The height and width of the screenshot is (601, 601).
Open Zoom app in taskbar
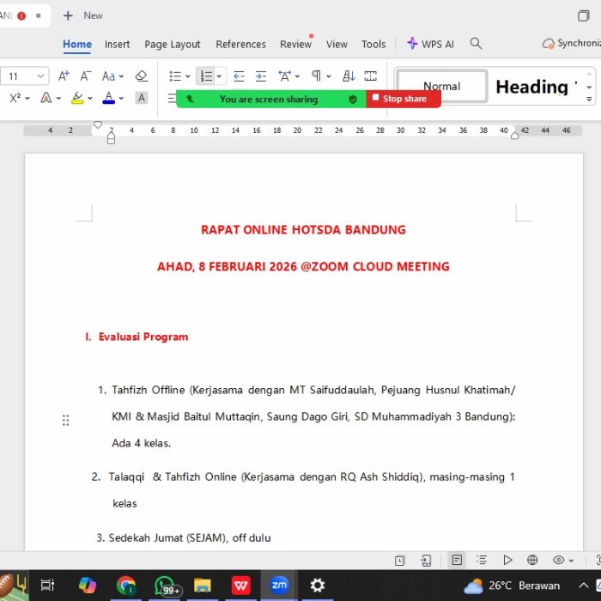(x=279, y=585)
